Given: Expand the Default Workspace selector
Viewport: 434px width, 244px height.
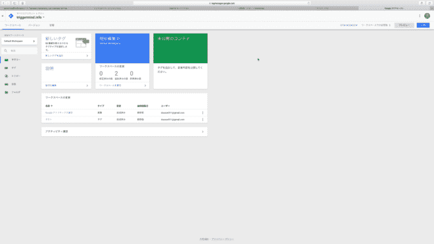Looking at the screenshot, I should (x=19, y=41).
